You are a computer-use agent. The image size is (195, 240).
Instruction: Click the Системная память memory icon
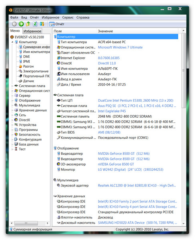pyautogui.click(x=59, y=116)
